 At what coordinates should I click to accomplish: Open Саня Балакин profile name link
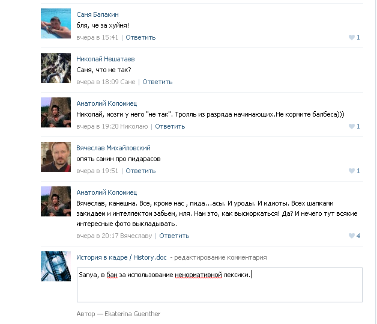pyautogui.click(x=97, y=14)
